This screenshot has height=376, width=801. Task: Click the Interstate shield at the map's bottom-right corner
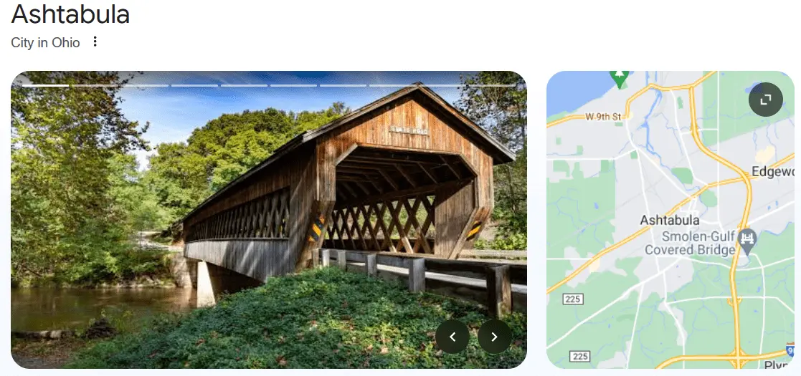point(790,350)
